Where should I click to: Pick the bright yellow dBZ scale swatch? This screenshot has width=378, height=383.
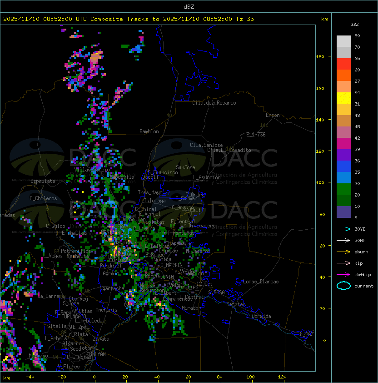(343, 98)
